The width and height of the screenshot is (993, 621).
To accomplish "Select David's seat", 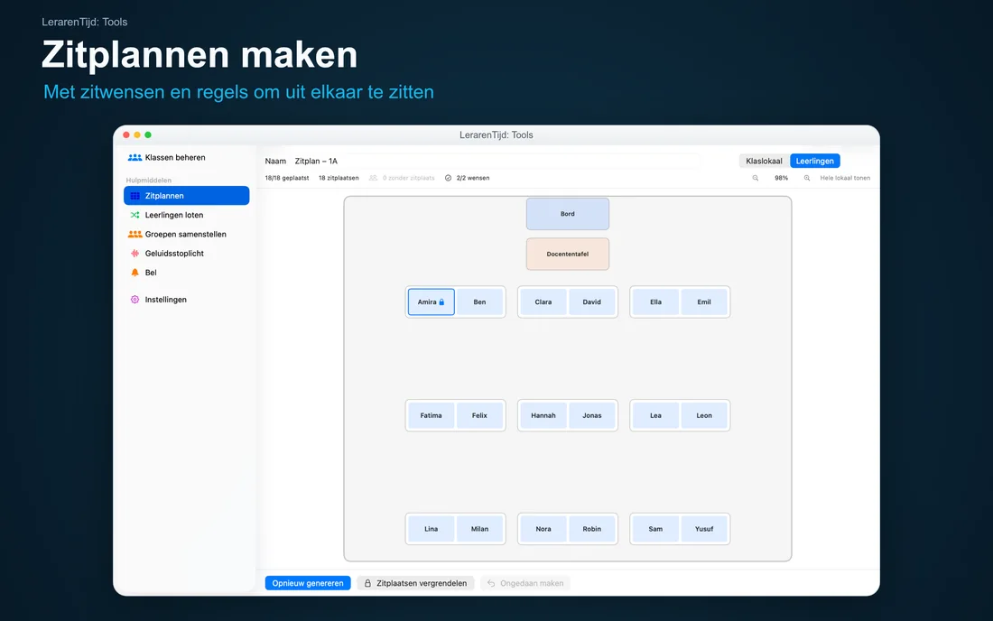I will coord(592,302).
